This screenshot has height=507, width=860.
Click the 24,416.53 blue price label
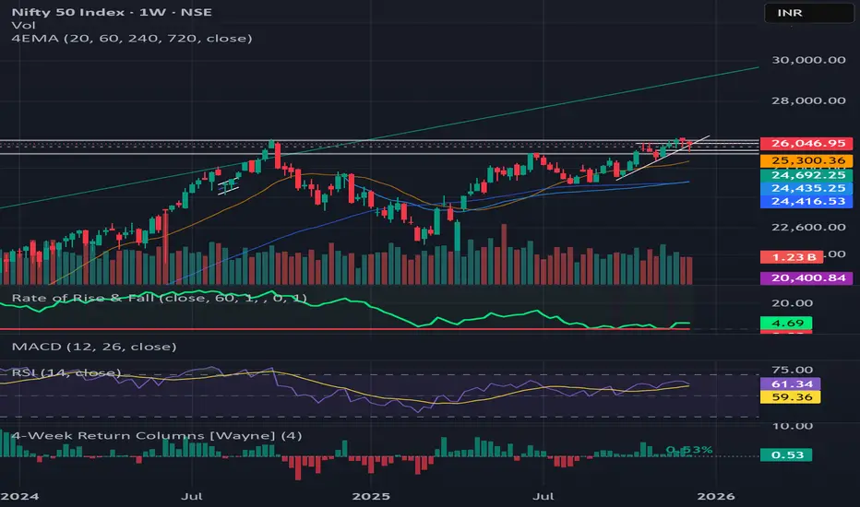click(806, 201)
